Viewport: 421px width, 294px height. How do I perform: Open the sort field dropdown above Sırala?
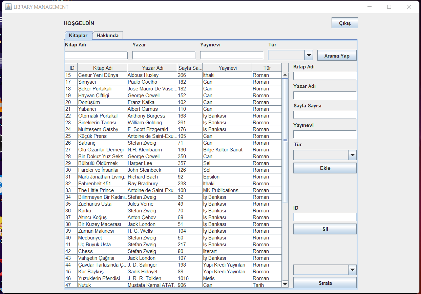[x=352, y=270]
